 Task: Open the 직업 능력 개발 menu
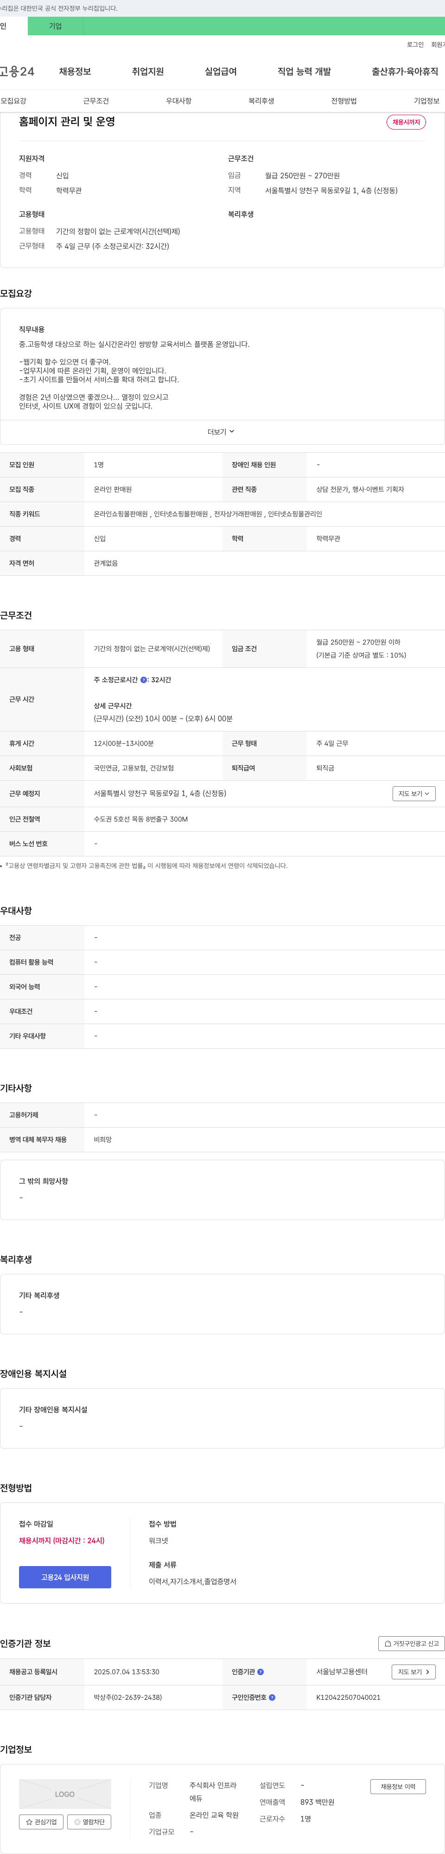click(x=304, y=71)
